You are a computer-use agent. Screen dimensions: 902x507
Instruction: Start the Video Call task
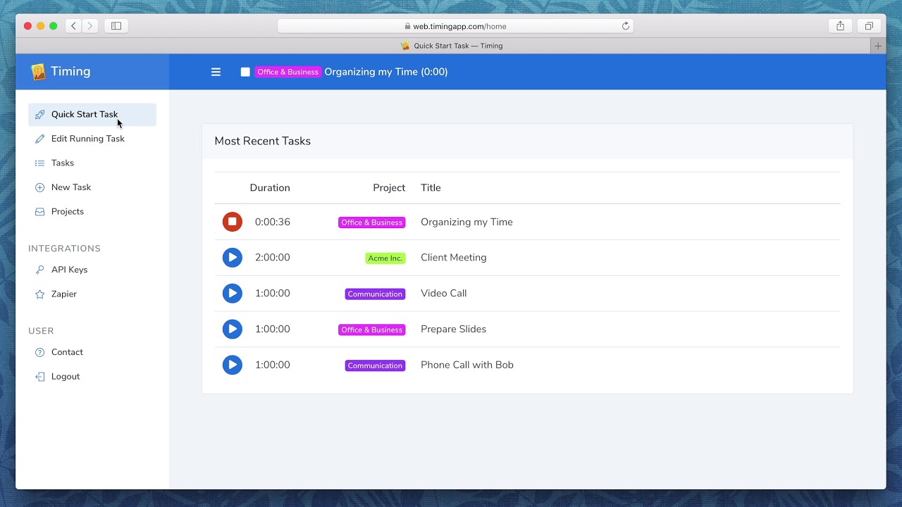coord(233,294)
